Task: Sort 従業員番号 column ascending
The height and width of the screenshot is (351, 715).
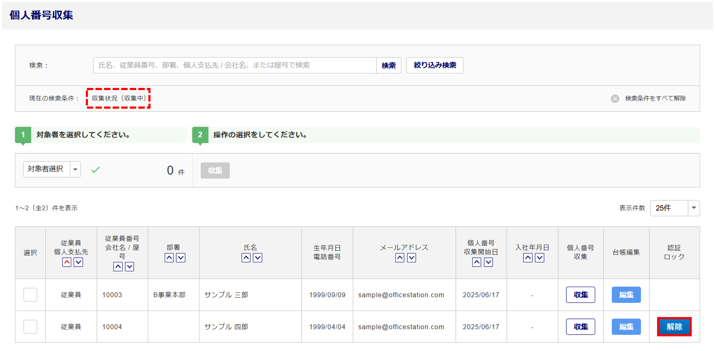Action: click(x=118, y=267)
